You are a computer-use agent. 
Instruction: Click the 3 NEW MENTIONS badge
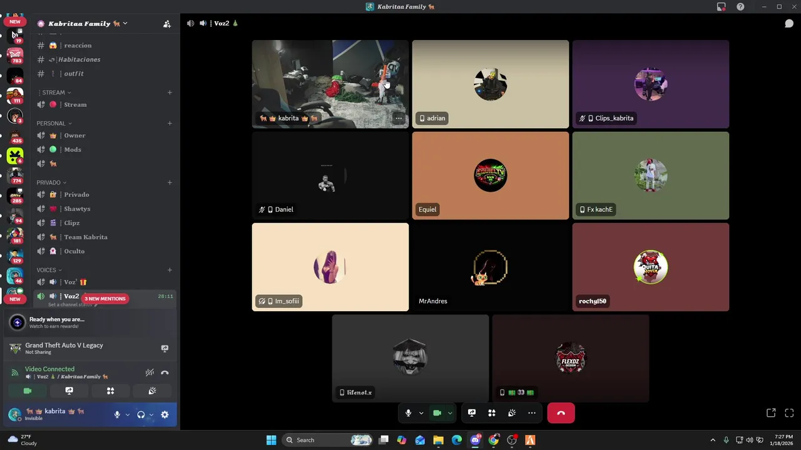click(x=105, y=299)
